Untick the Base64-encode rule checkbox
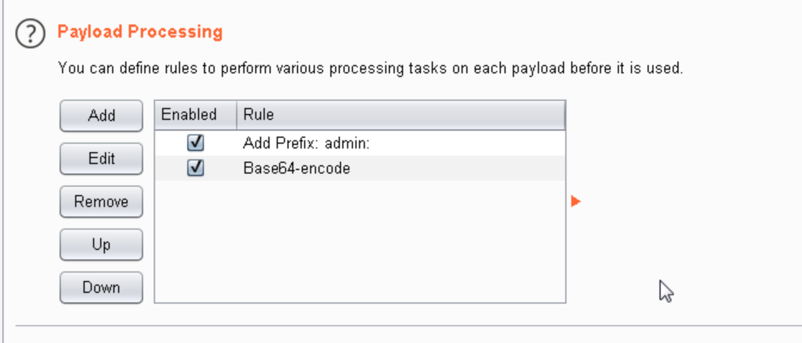 [x=196, y=168]
